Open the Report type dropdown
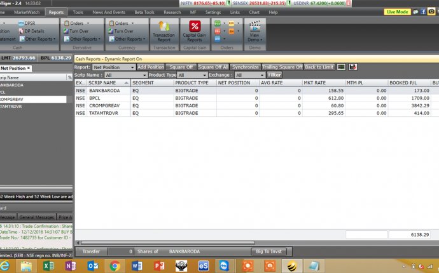 point(114,67)
